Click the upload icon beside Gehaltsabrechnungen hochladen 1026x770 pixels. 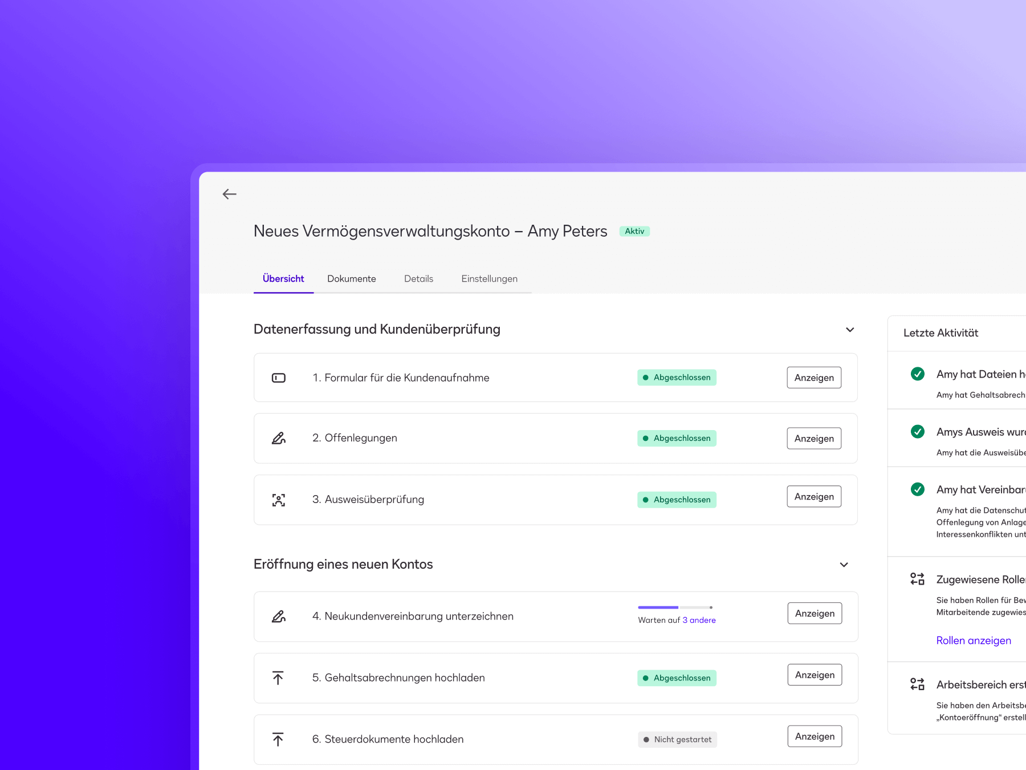coord(278,678)
